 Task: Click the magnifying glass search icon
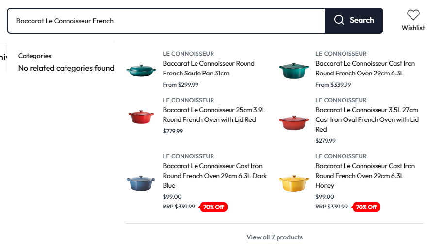pos(339,20)
